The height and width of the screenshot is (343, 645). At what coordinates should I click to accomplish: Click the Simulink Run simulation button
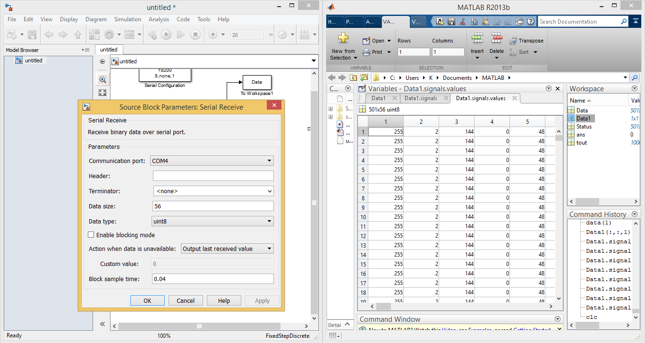[166, 34]
